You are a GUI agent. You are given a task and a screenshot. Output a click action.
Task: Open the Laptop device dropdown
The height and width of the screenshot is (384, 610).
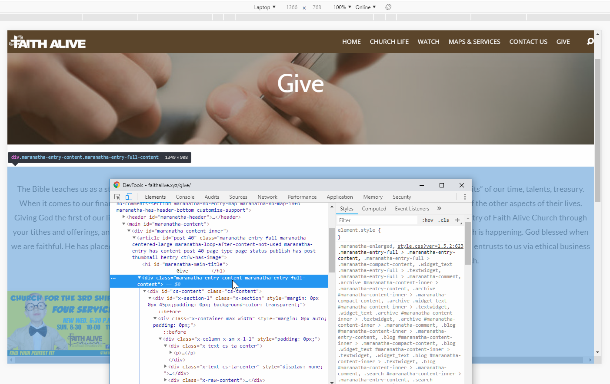tap(265, 7)
